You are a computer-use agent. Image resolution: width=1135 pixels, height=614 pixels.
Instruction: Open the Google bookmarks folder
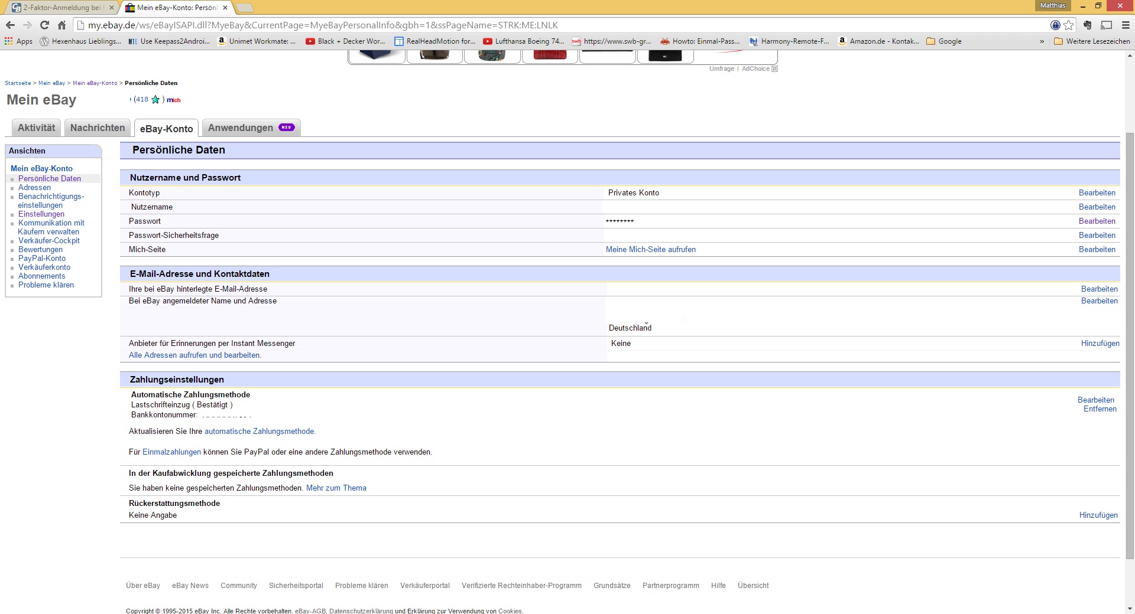tap(944, 41)
